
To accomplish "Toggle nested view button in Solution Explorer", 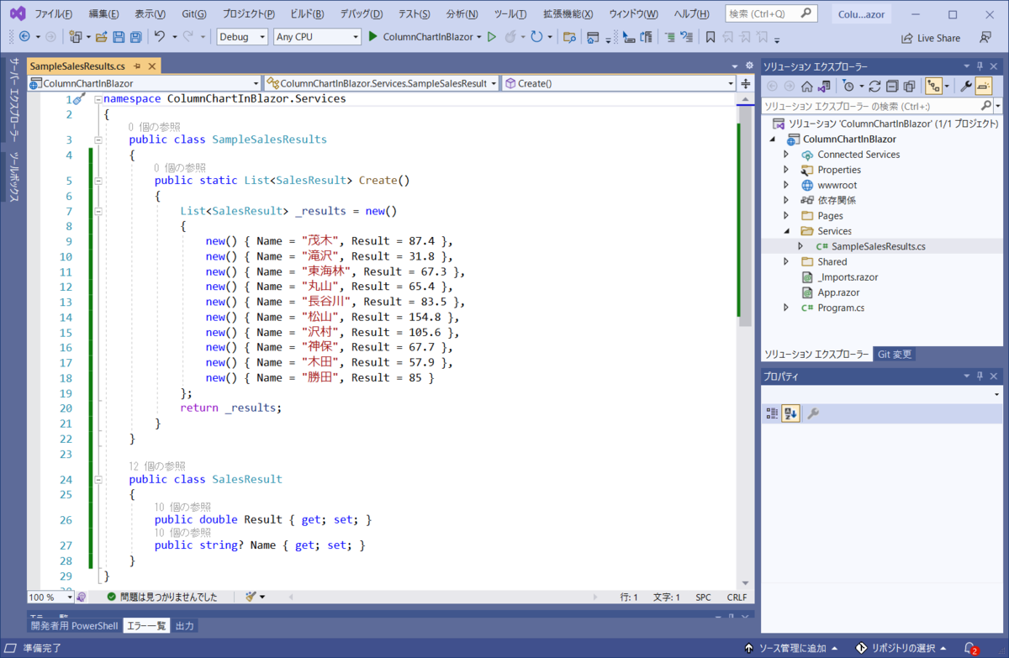I will [933, 86].
